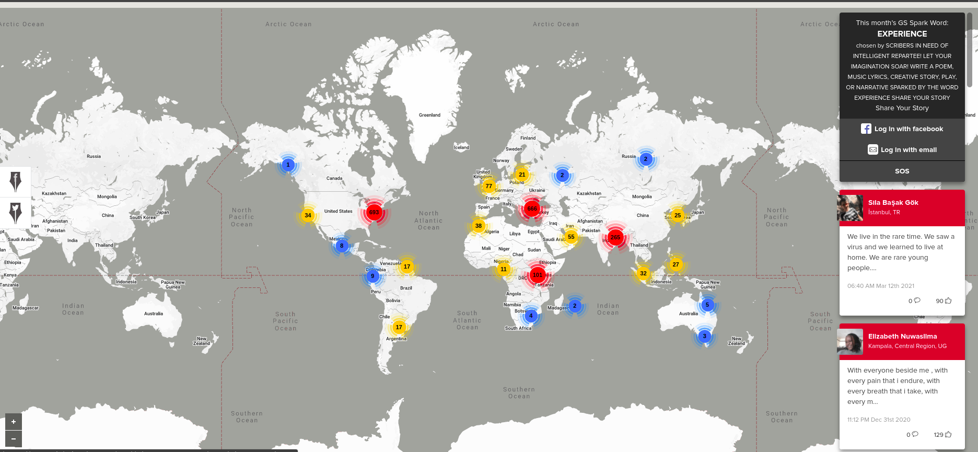Open comments on Elizabeth Nuwasiima's story
Screen dimensions: 978x452
(x=915, y=434)
